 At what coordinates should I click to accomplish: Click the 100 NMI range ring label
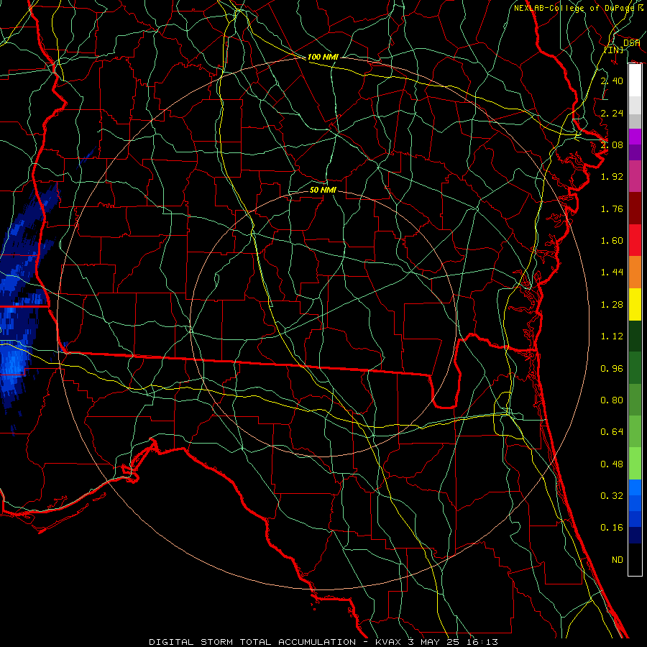(x=323, y=57)
